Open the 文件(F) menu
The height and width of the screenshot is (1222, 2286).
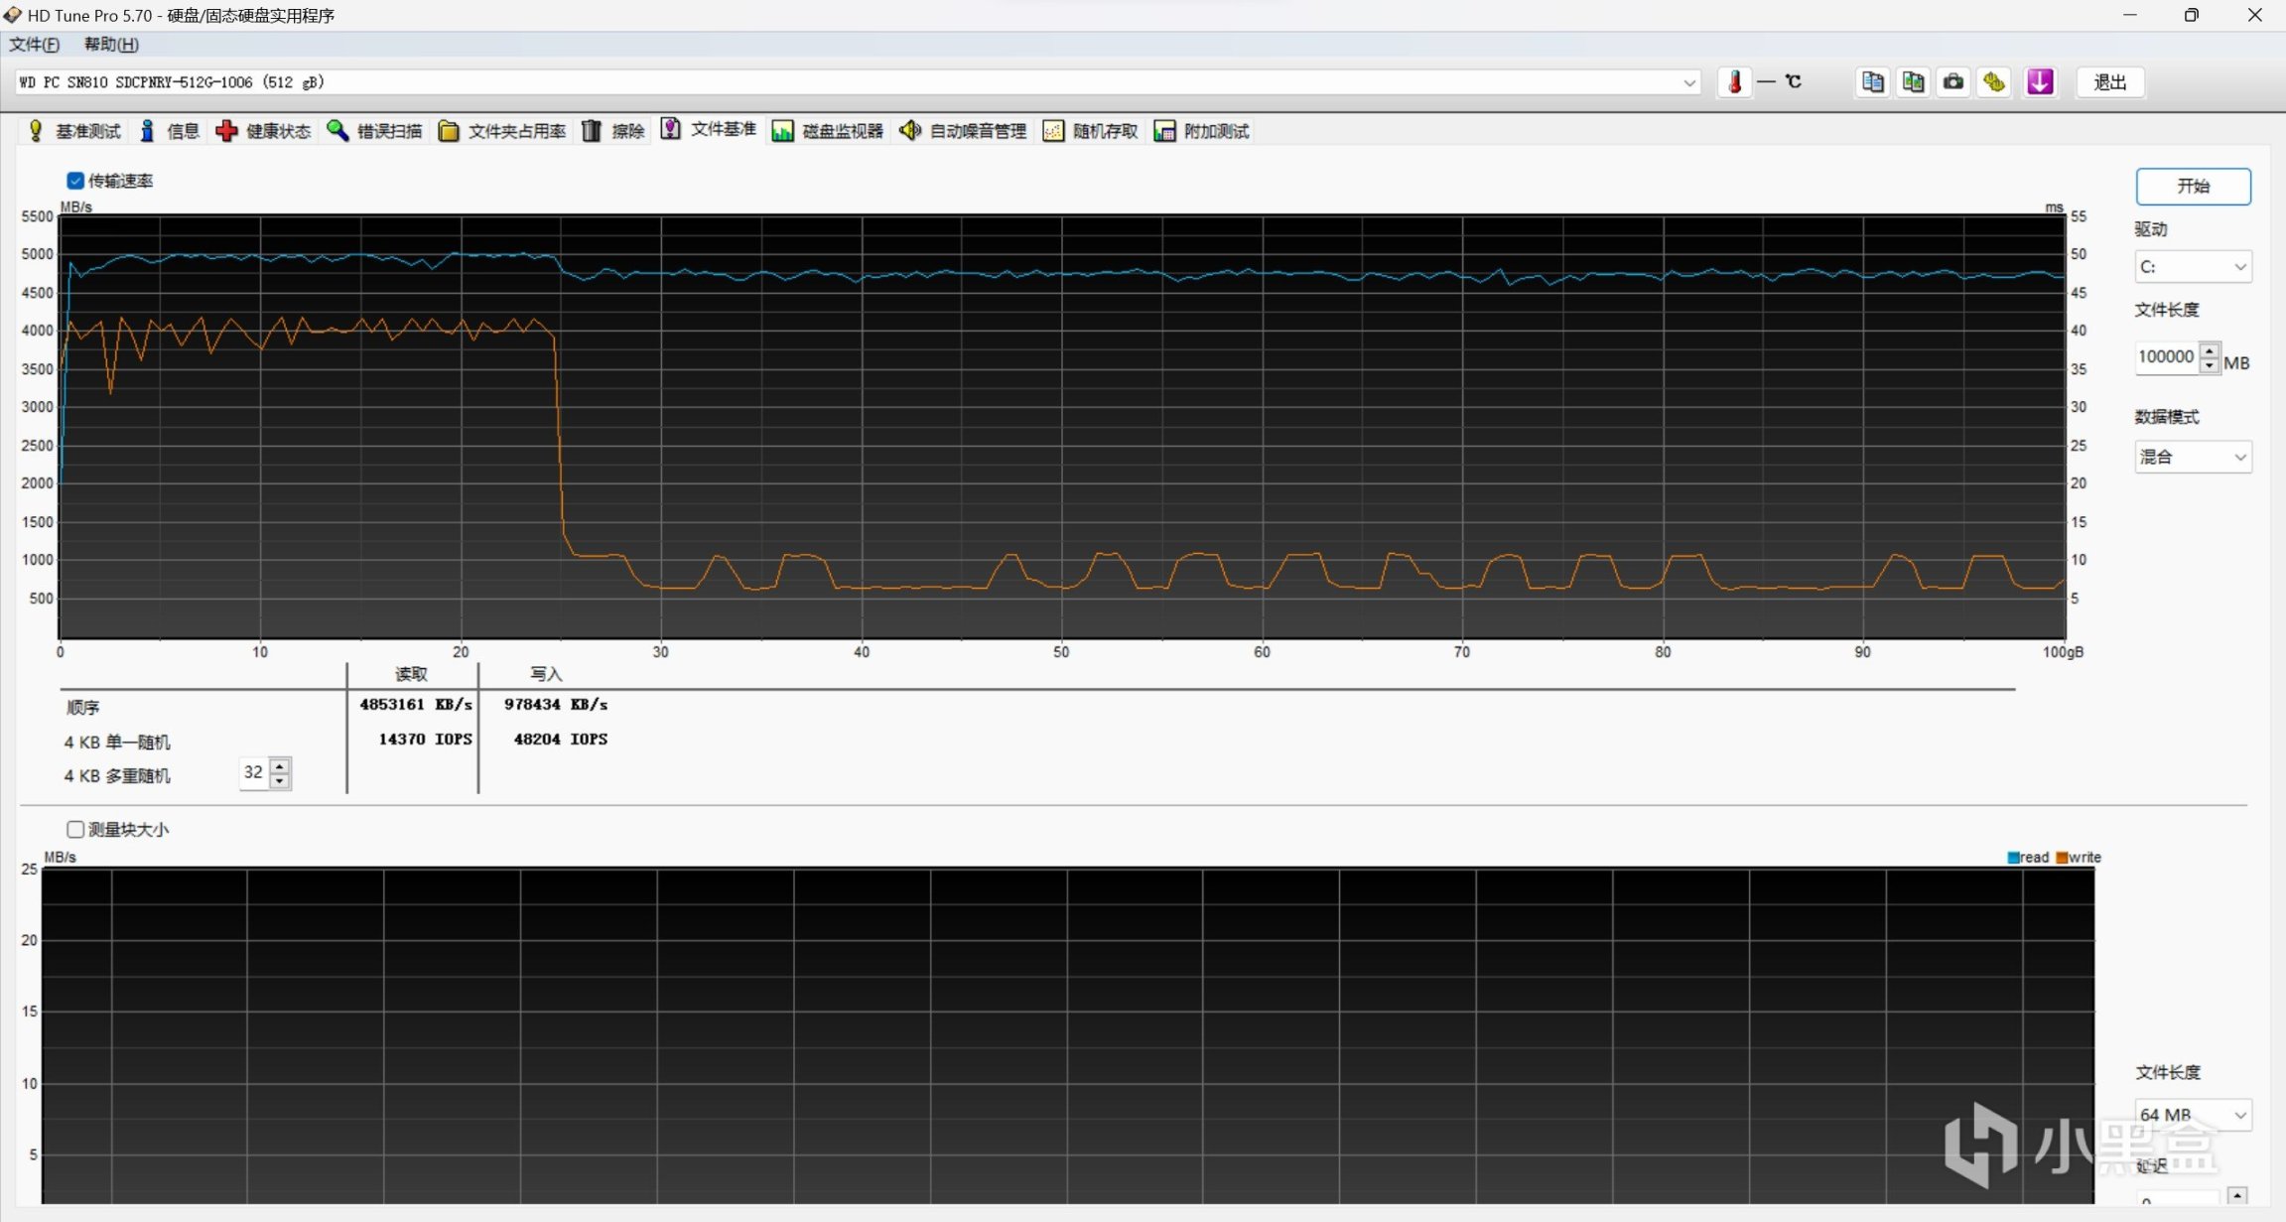[34, 45]
